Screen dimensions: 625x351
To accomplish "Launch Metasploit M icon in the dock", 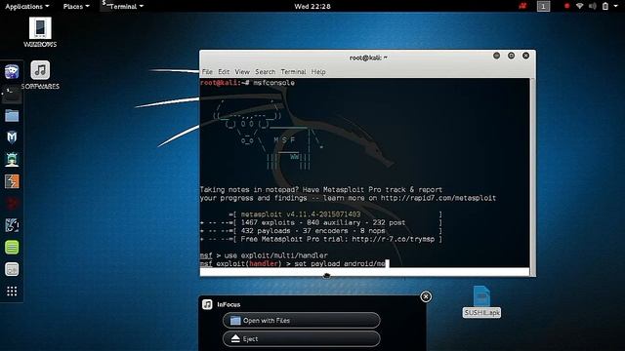I will [12, 137].
